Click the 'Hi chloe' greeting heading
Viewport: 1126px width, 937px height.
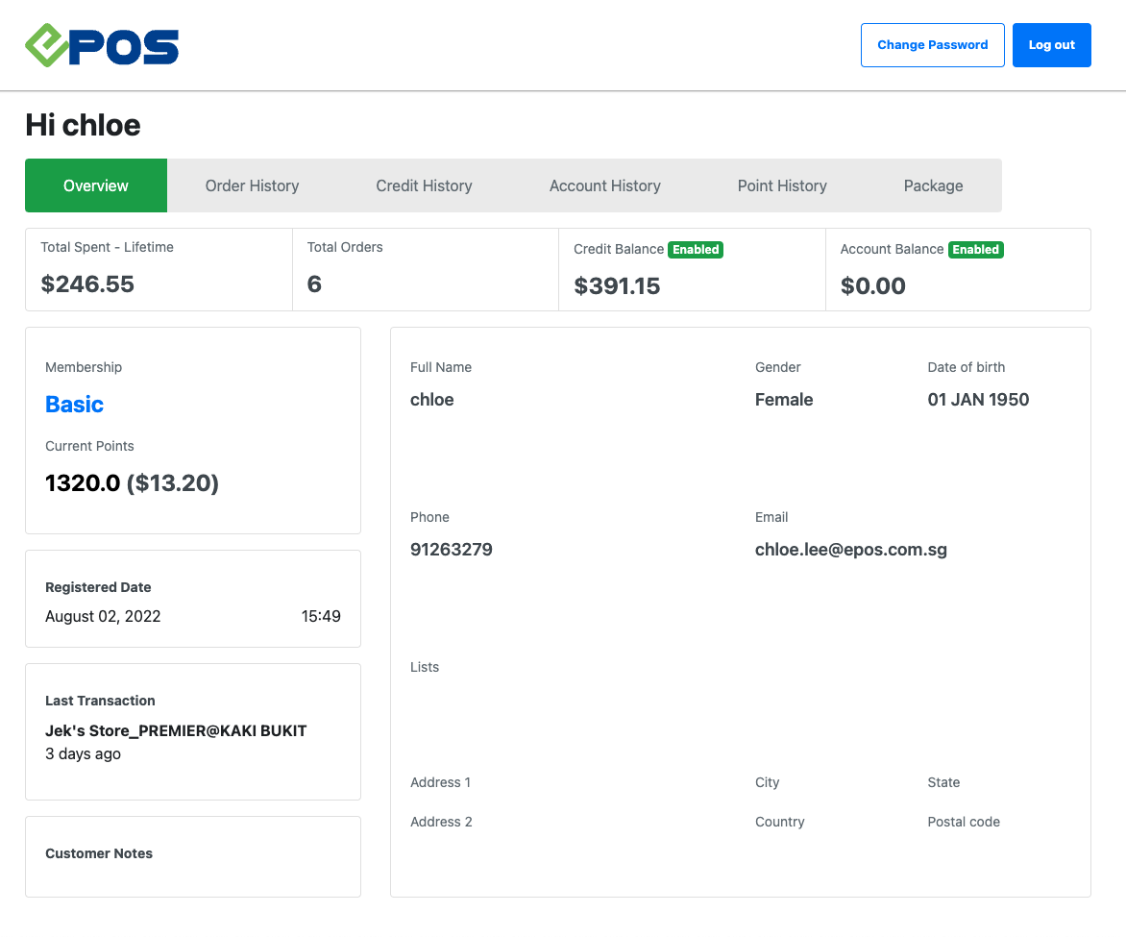click(x=83, y=125)
